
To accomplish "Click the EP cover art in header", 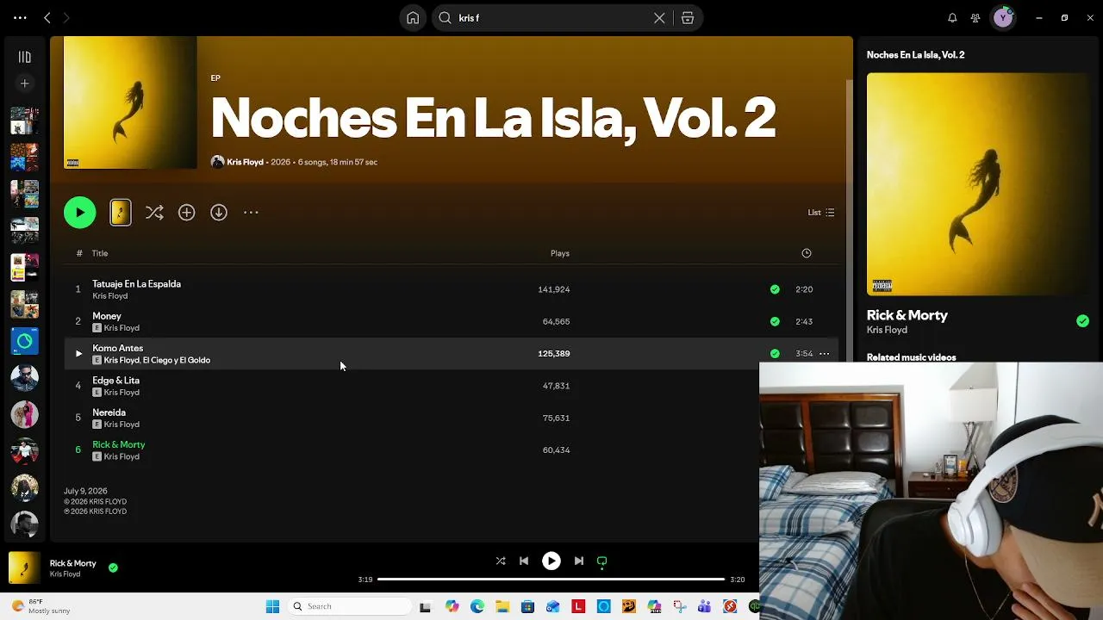I will pyautogui.click(x=130, y=102).
